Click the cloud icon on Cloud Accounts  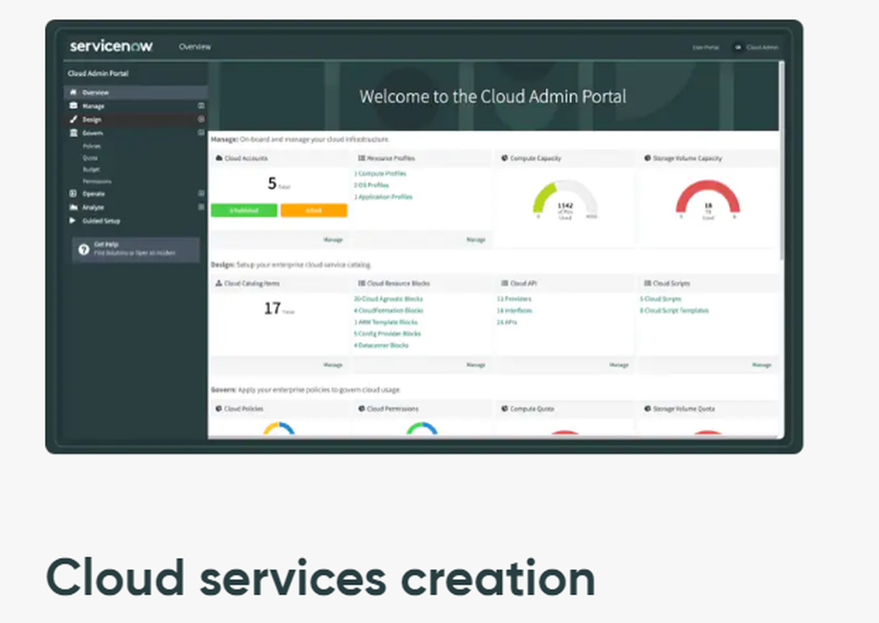click(x=219, y=158)
